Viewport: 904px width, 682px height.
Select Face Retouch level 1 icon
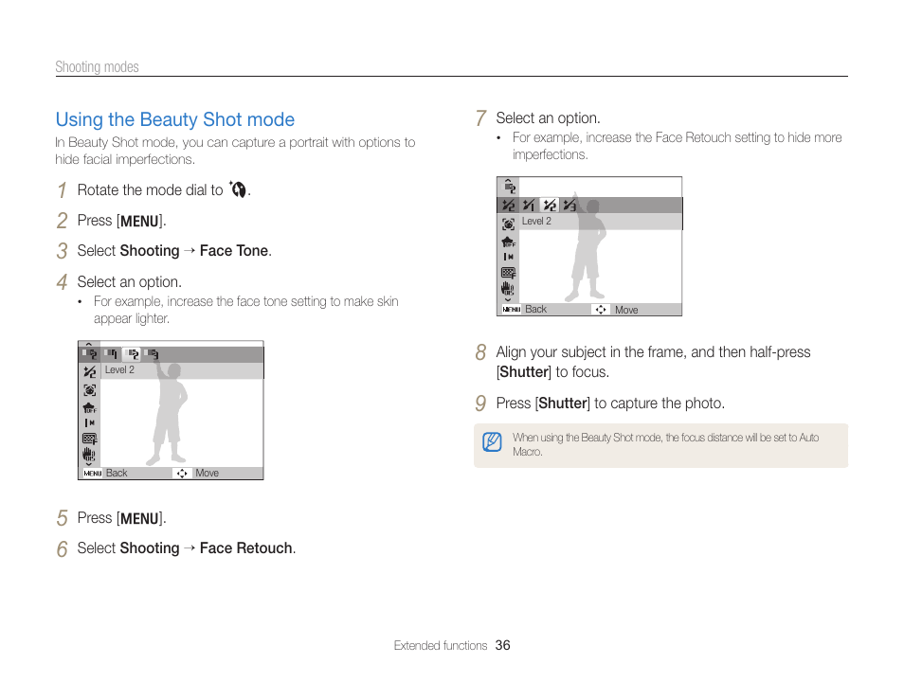point(529,205)
